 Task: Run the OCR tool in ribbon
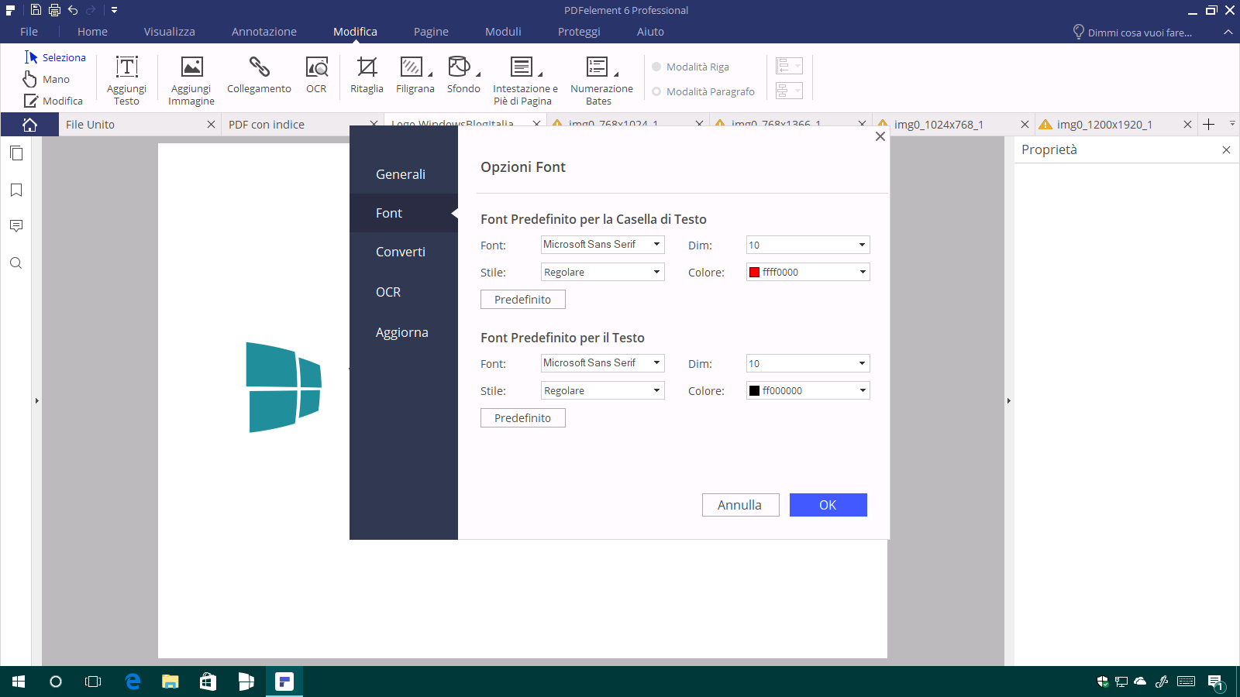(316, 75)
